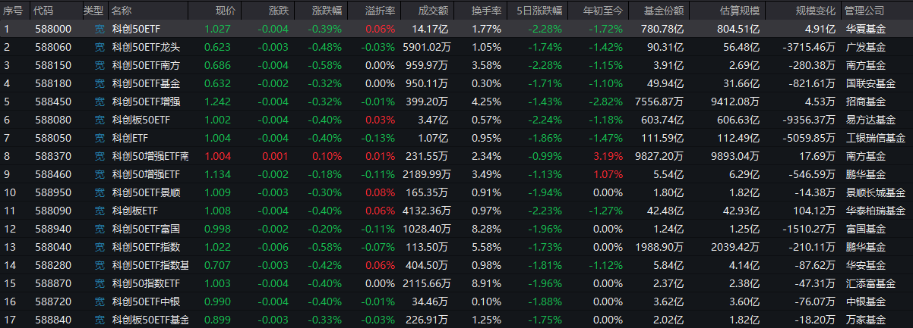Click manager 工银瑞信基金
The width and height of the screenshot is (913, 328).
click(875, 138)
